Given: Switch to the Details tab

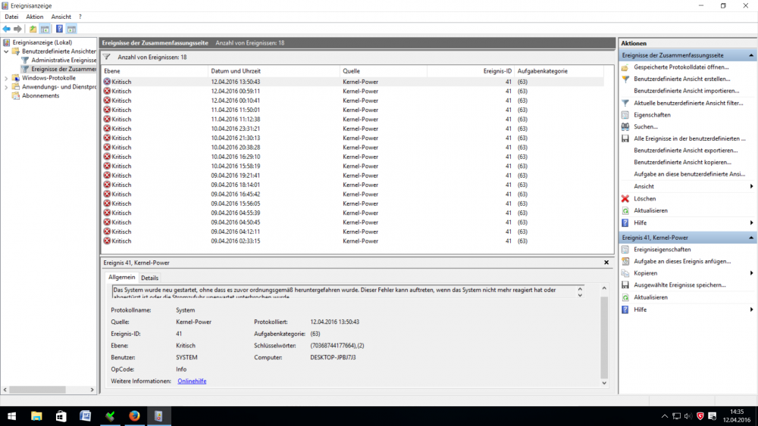Looking at the screenshot, I should (150, 278).
